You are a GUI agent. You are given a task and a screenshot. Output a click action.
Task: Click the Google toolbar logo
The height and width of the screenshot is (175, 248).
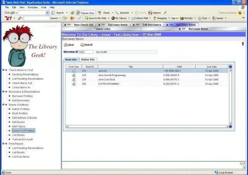pos(10,12)
